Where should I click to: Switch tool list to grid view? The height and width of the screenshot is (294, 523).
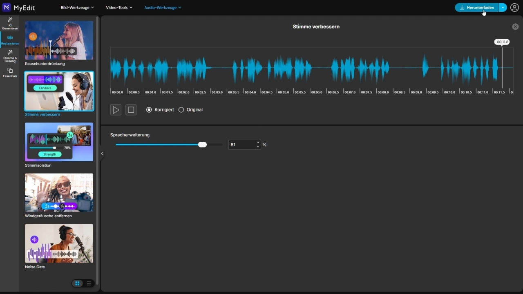[77, 283]
